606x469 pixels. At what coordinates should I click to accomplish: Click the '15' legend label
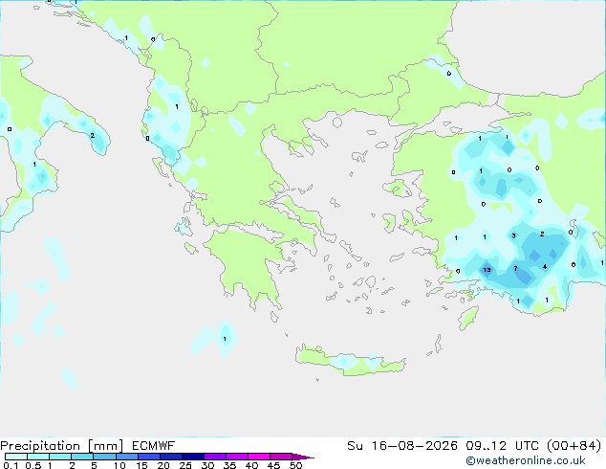(141, 465)
